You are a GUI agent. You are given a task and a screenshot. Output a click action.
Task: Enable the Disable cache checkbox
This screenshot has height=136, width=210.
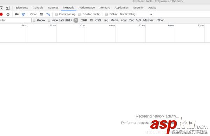point(79,14)
